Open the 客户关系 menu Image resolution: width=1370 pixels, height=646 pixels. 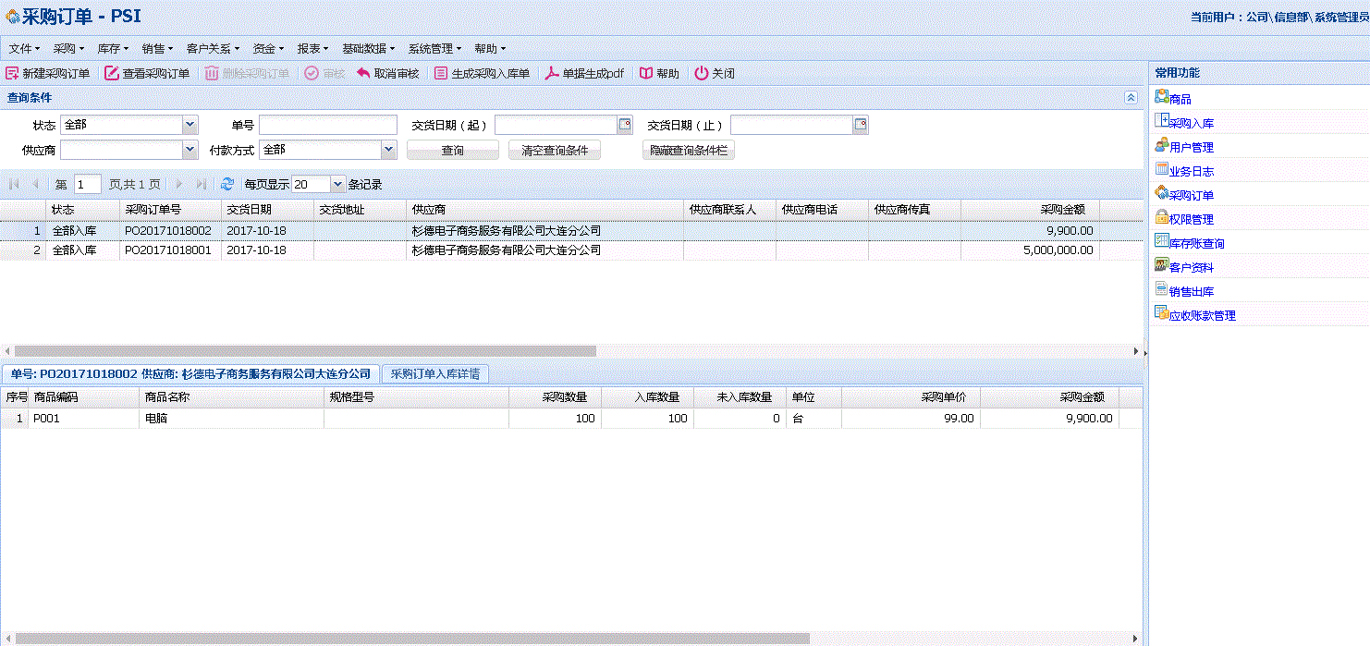(213, 49)
